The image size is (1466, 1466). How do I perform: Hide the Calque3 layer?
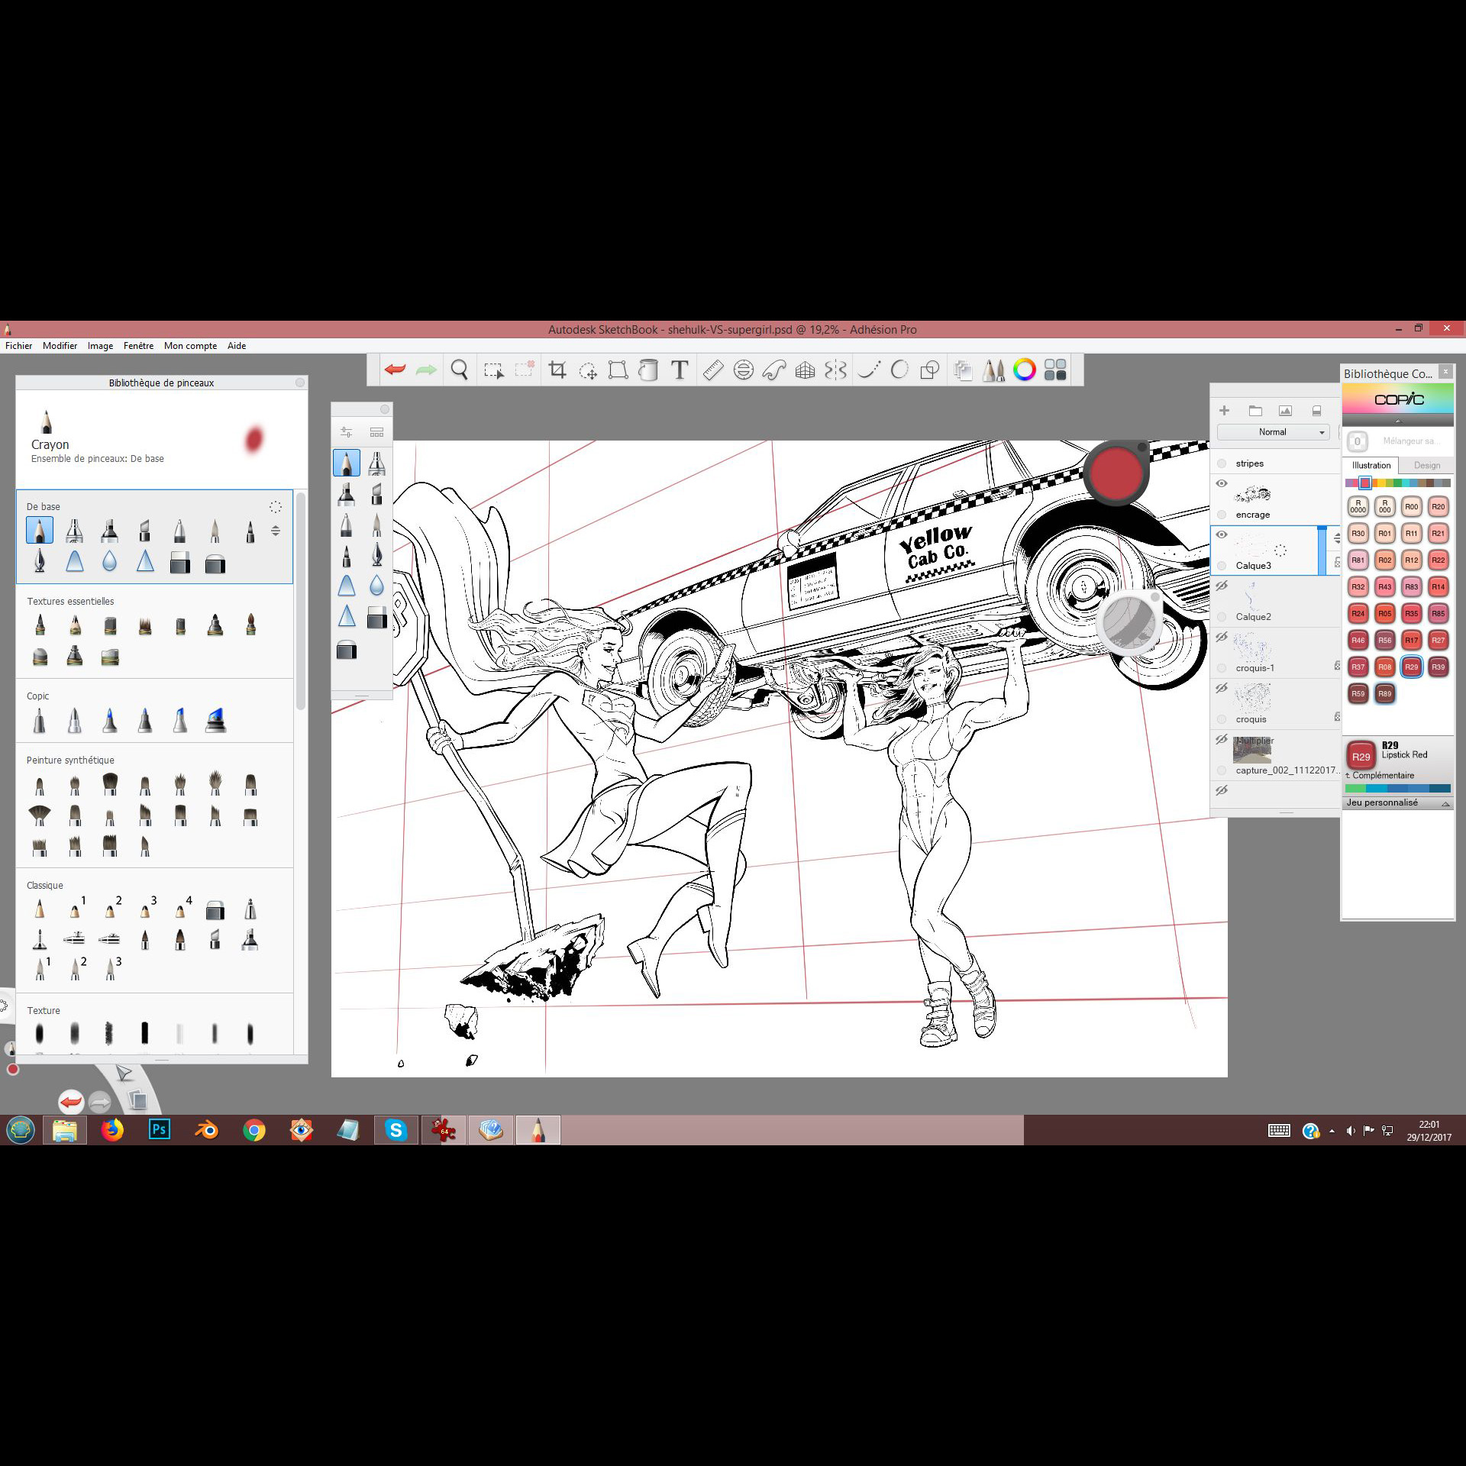coord(1222,534)
